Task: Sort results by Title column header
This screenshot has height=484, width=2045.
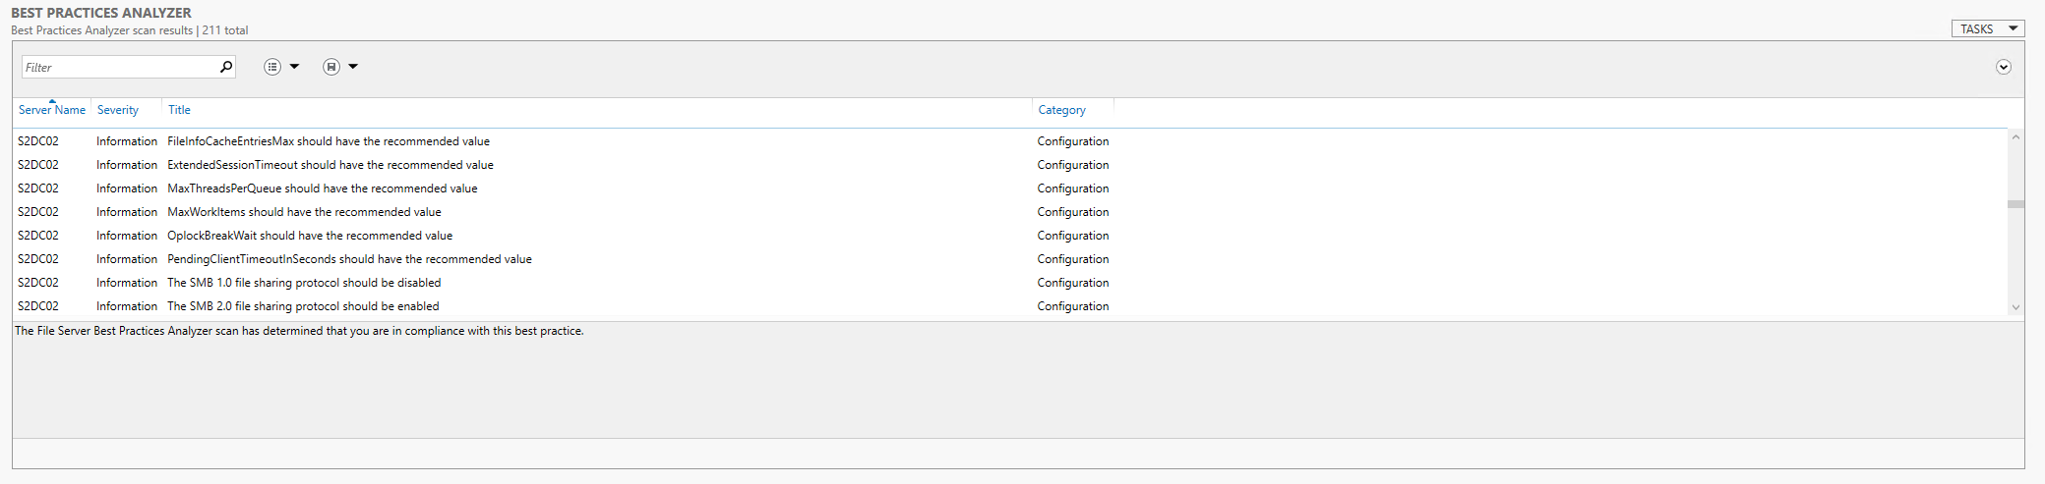Action: [x=179, y=110]
